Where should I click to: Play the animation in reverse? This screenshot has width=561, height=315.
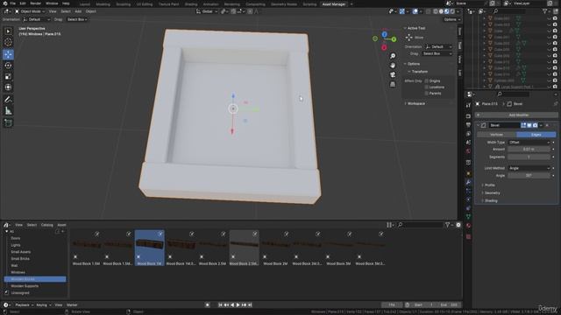232,305
